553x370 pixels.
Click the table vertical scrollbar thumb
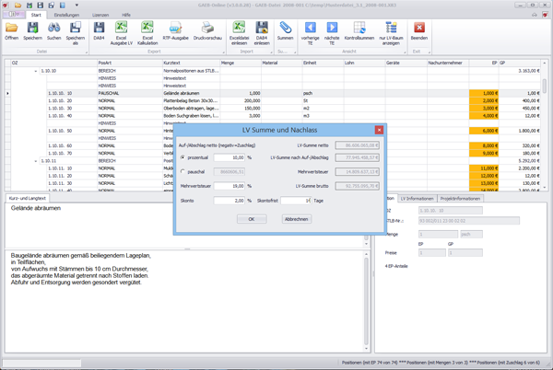[544, 87]
